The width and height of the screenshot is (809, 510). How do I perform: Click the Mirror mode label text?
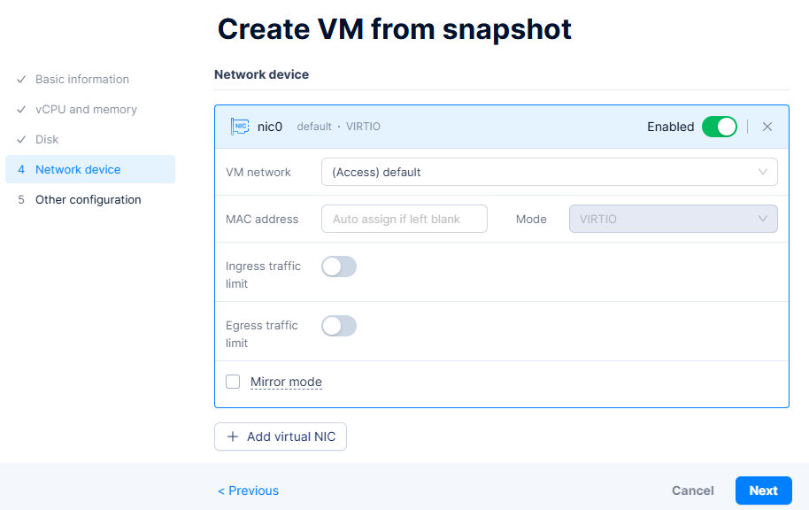286,382
